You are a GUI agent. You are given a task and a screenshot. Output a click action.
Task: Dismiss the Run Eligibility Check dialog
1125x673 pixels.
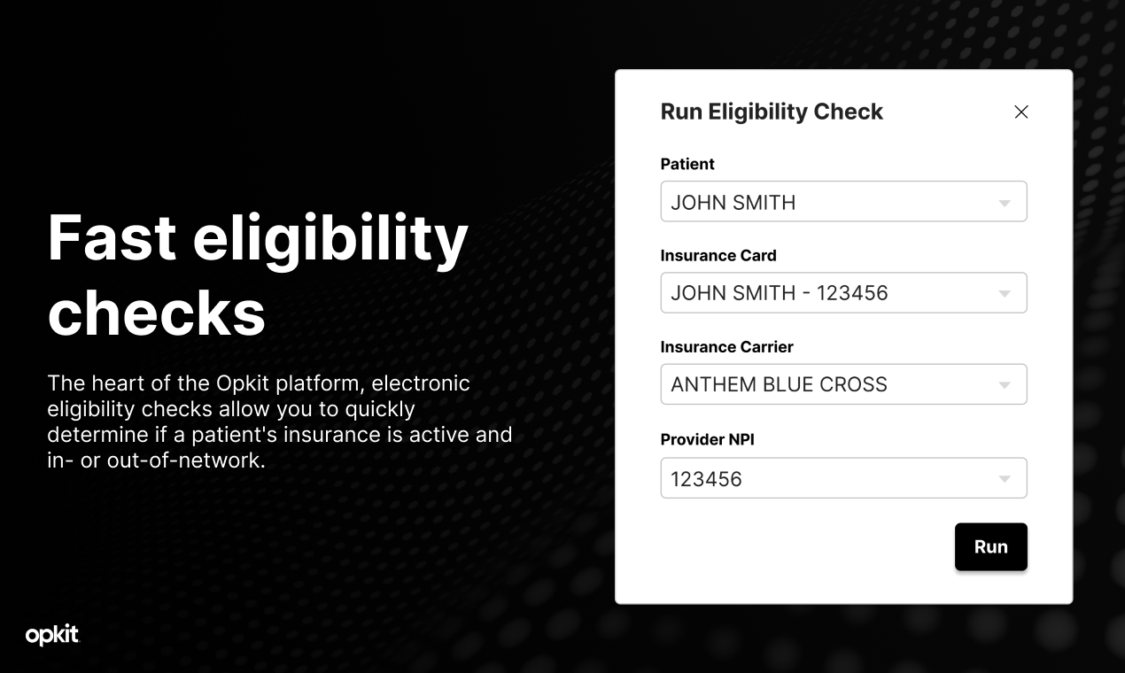point(1020,112)
